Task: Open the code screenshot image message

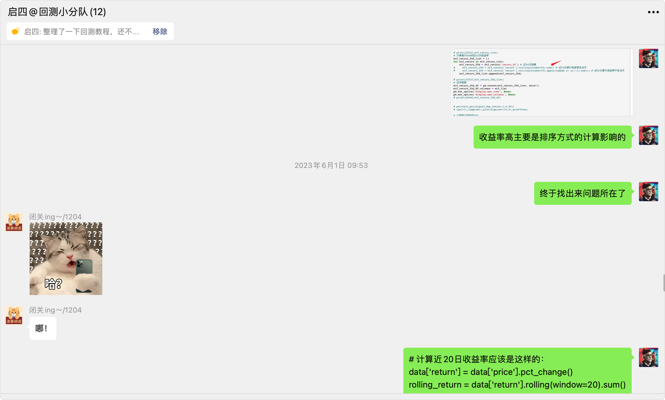Action: 541,82
